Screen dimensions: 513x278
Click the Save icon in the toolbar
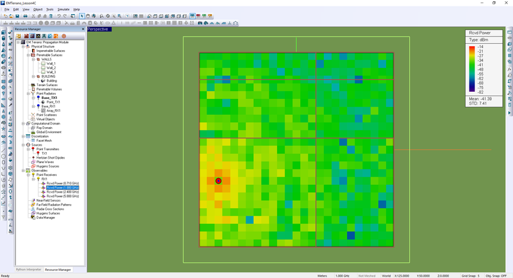pos(17,15)
